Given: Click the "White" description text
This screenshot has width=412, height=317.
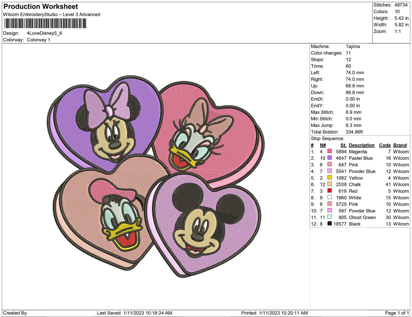Looking at the screenshot, I should pyautogui.click(x=355, y=198).
